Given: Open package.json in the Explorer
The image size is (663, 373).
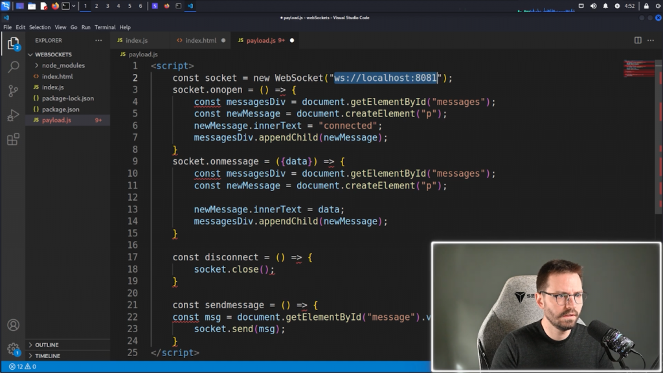Looking at the screenshot, I should pyautogui.click(x=60, y=109).
